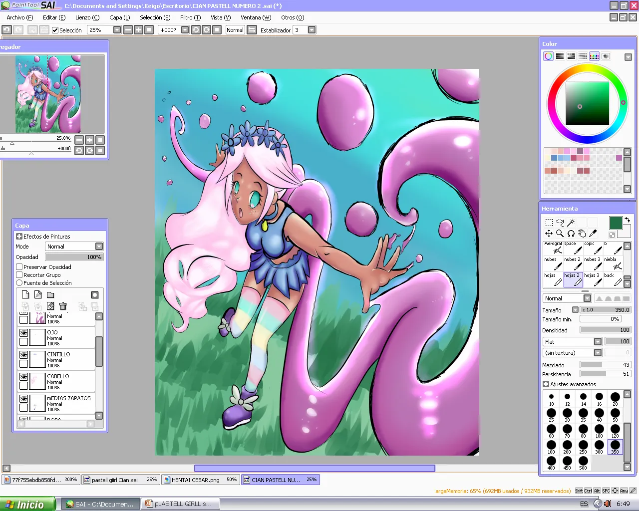
Task: Select the rotate view tool
Action: coord(571,234)
